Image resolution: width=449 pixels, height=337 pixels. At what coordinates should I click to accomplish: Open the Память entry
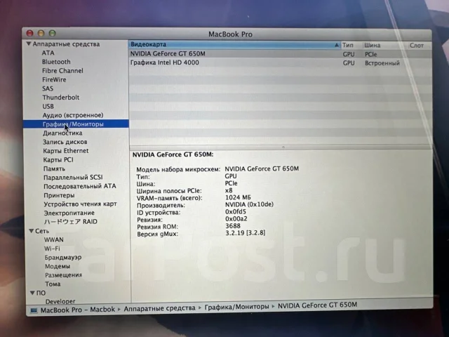[x=54, y=168]
